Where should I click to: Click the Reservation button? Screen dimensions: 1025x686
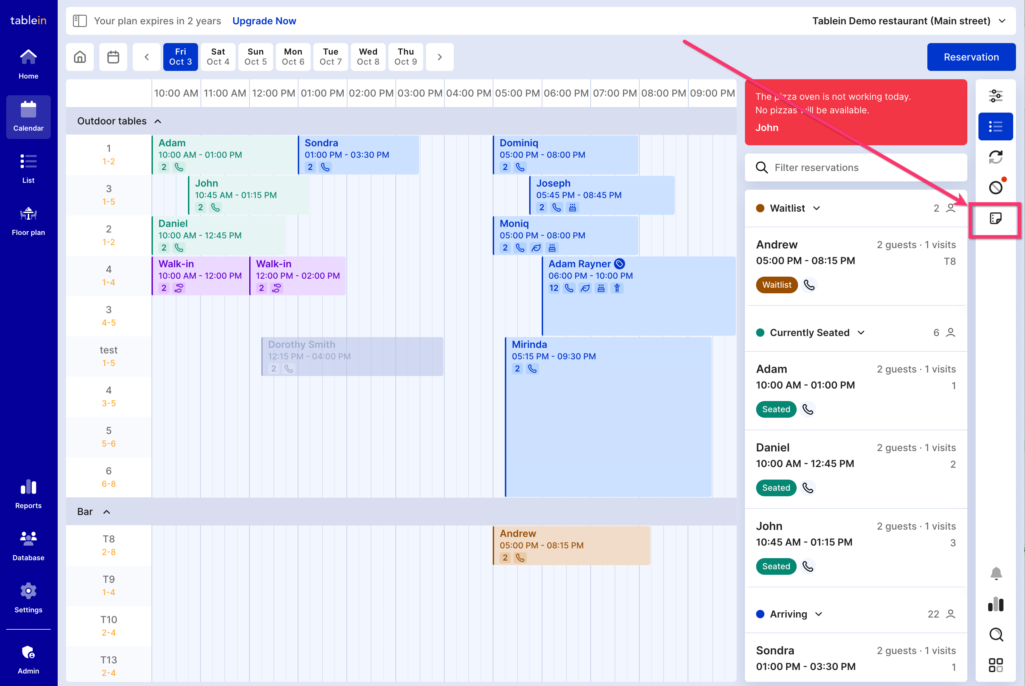tap(971, 57)
